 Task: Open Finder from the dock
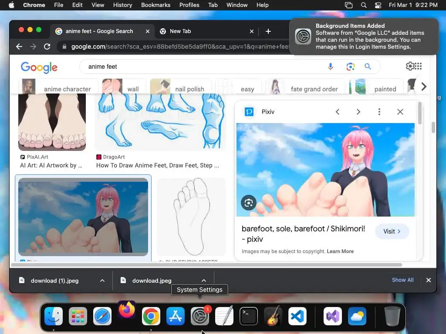54,316
